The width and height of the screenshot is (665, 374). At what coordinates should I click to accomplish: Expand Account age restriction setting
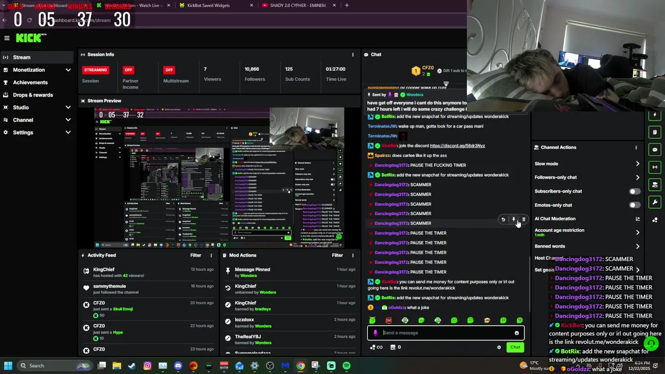pos(637,232)
